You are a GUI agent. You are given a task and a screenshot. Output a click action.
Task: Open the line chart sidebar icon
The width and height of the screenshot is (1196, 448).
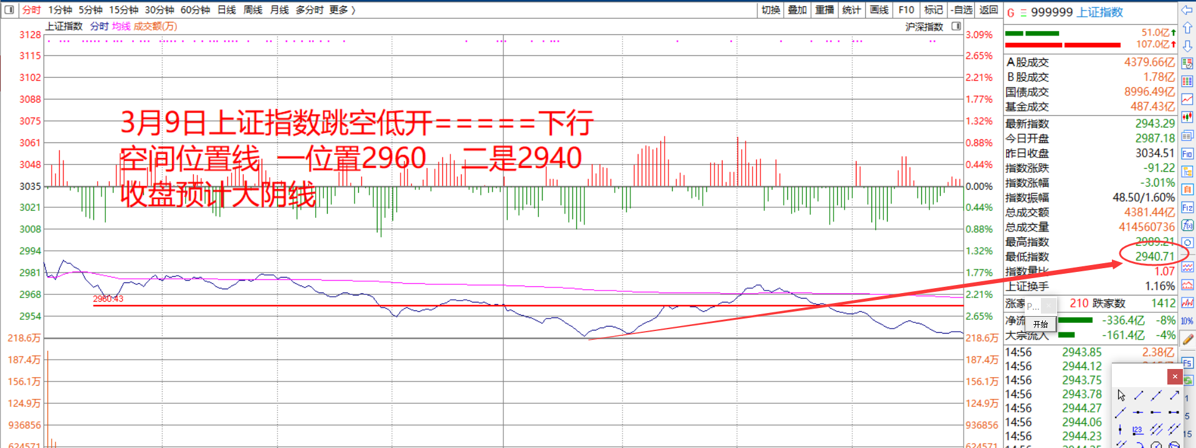(x=1187, y=100)
